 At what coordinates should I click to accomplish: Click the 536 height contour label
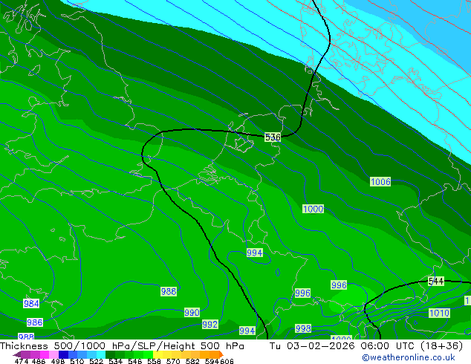(x=273, y=137)
